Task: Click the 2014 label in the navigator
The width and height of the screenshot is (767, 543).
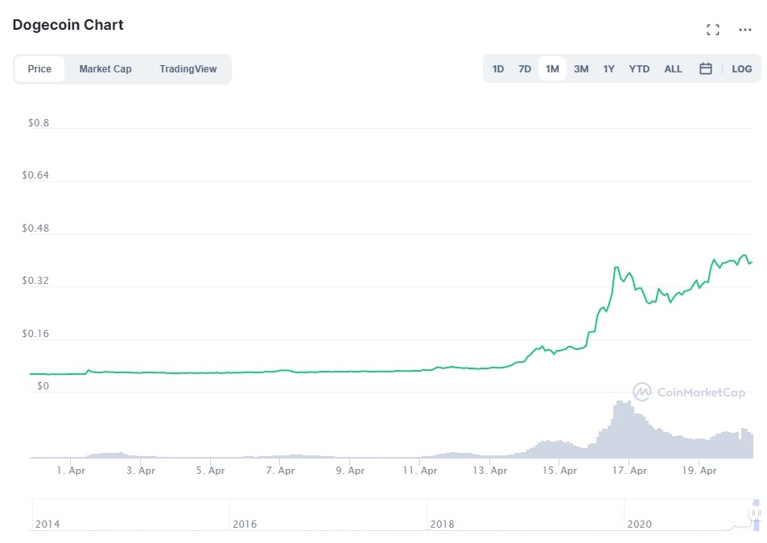Action: pos(47,524)
